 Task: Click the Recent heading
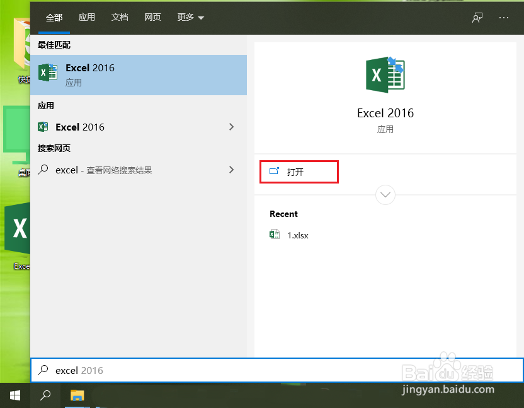coord(283,214)
